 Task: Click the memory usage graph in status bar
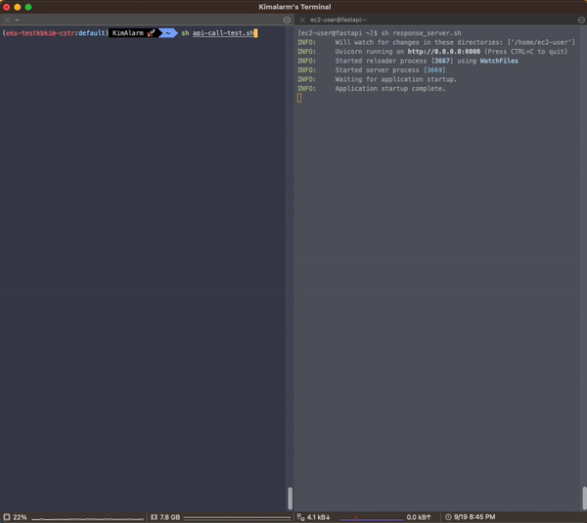(x=237, y=518)
